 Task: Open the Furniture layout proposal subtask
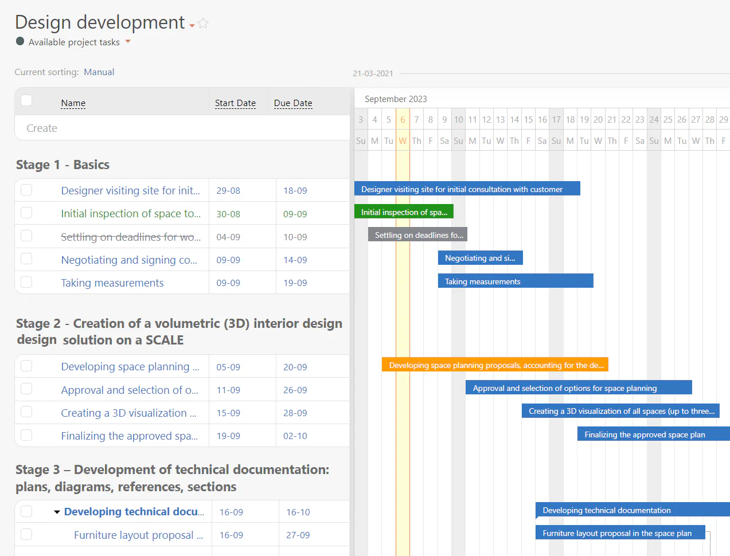point(139,535)
